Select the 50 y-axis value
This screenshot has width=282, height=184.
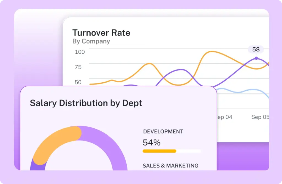78,82
